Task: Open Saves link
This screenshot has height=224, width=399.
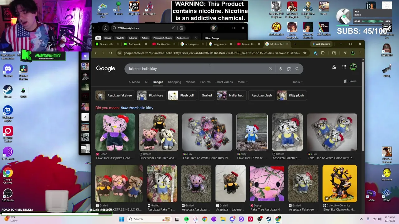Action: coord(350,81)
